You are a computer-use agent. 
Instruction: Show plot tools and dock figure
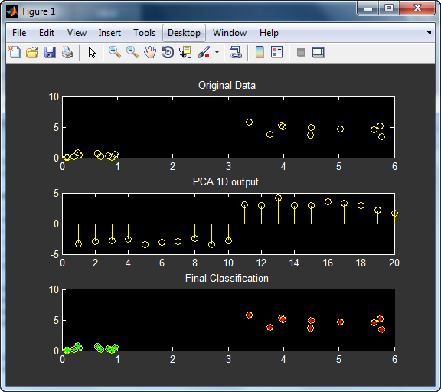[x=318, y=52]
